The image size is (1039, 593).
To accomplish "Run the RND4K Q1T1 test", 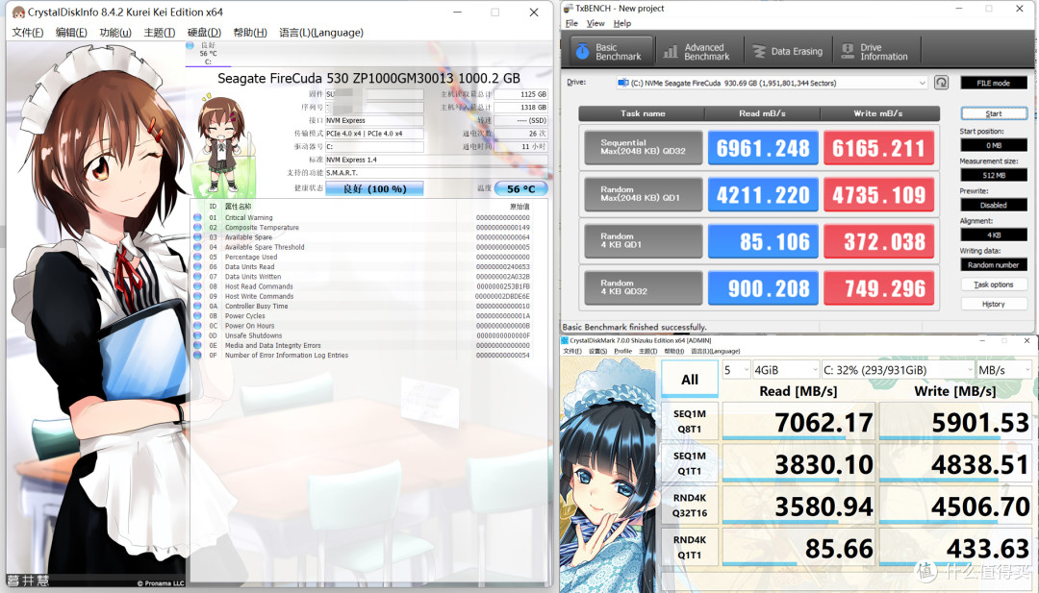I will (690, 547).
